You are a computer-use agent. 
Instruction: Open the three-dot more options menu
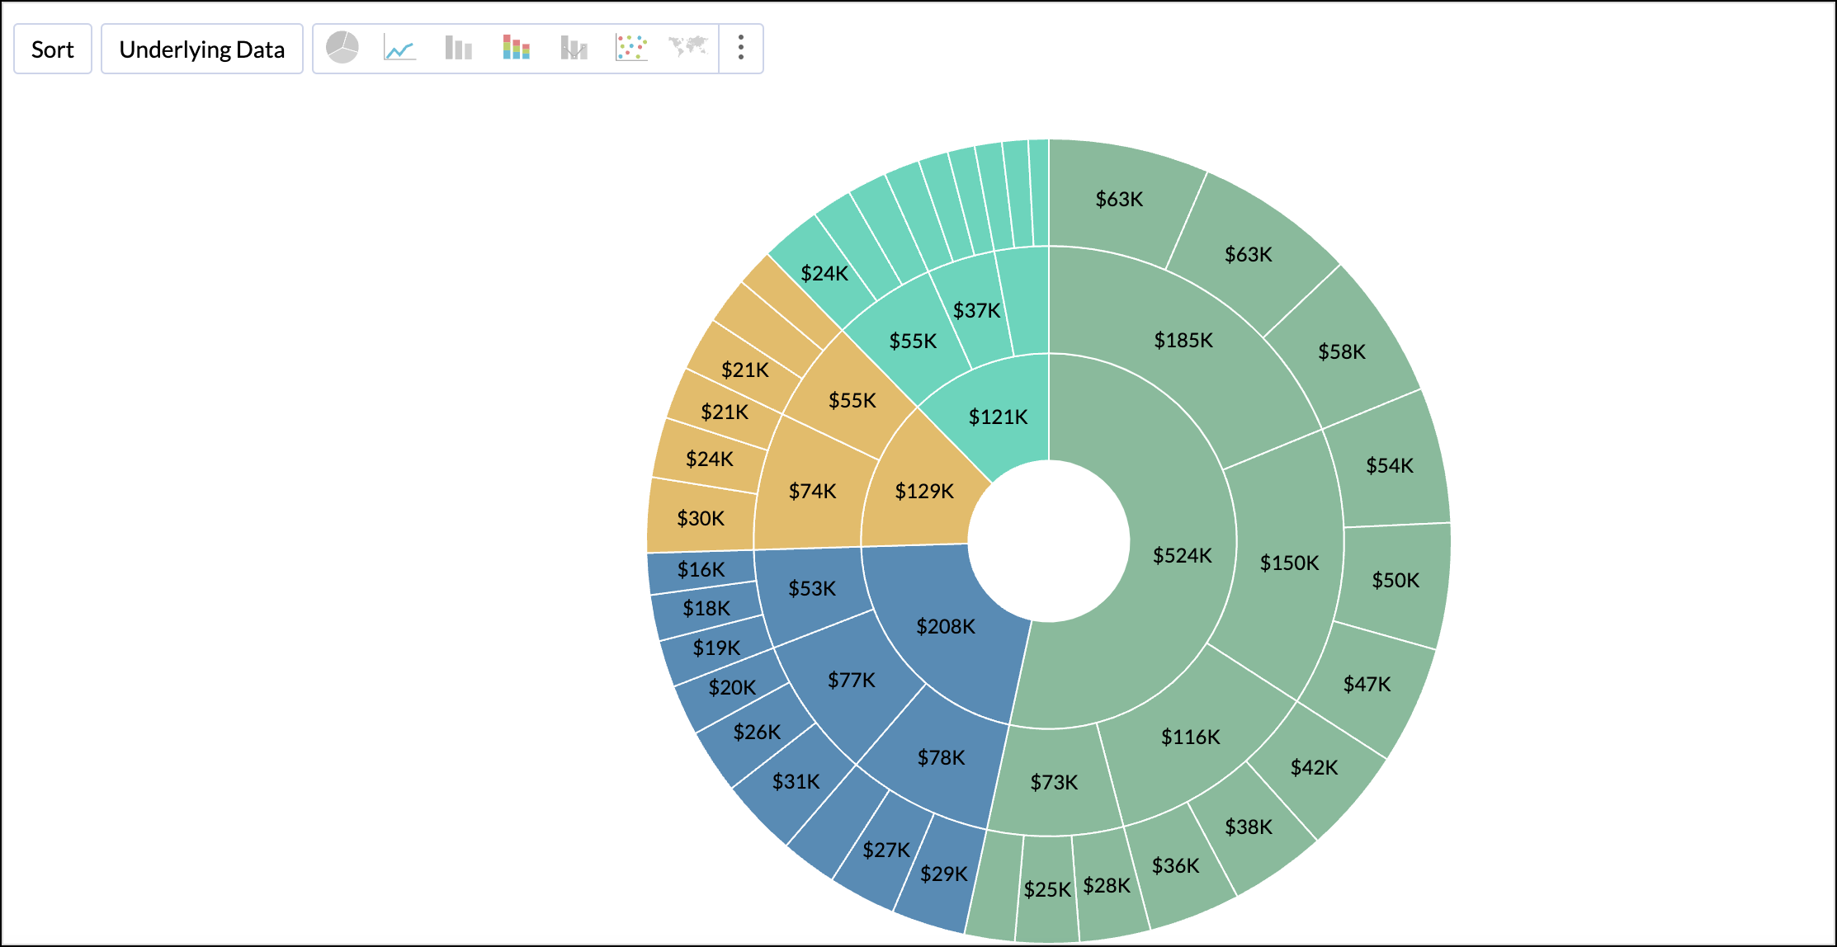(741, 49)
